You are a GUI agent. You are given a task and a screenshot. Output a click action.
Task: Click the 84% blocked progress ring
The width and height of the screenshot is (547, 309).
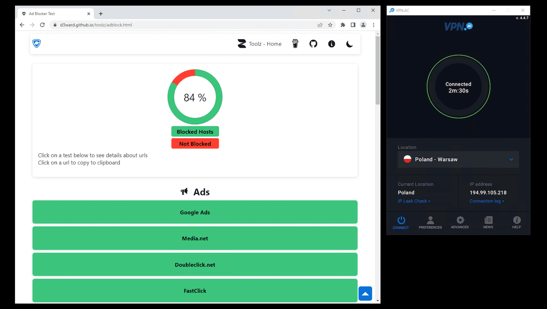195,97
